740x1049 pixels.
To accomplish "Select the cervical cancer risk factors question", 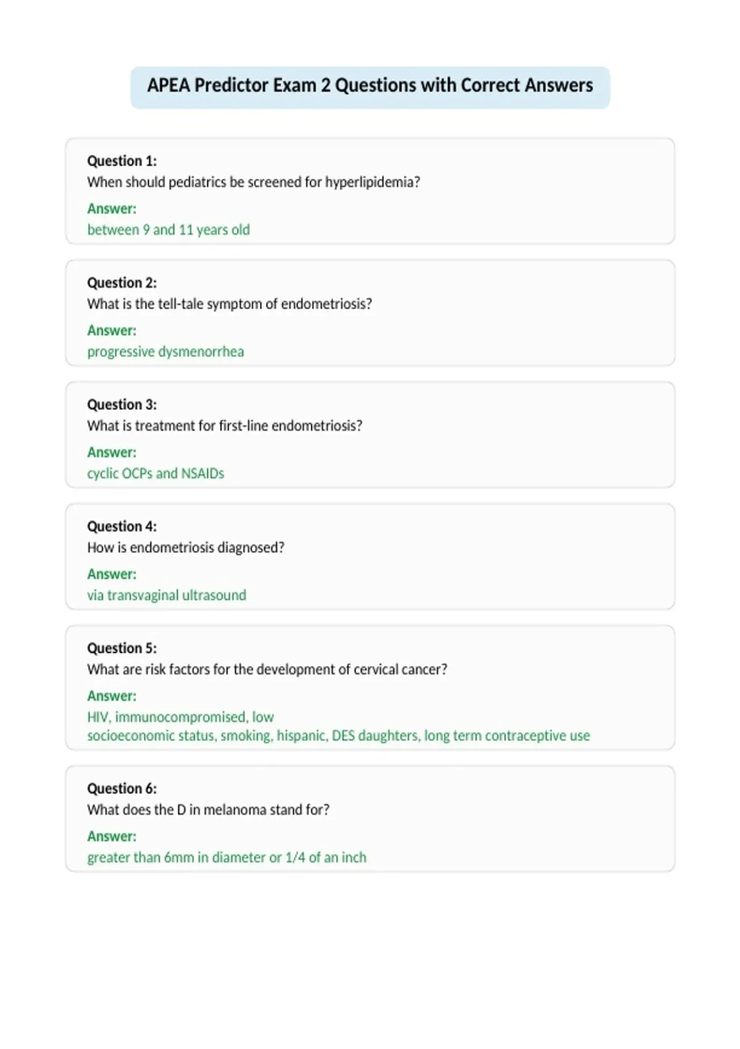I will 267,670.
